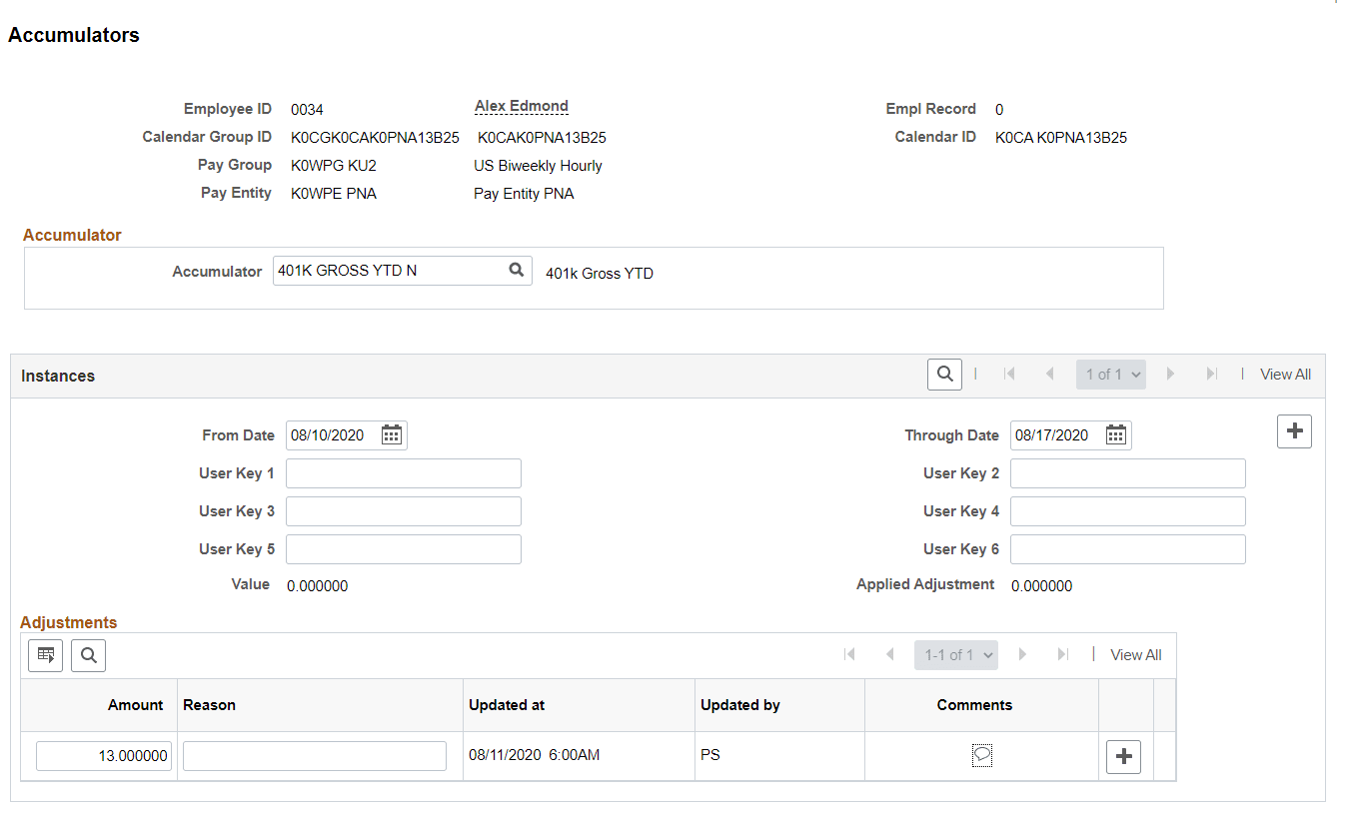Screen dimensions: 1358x817
Task: Open the From Date calendar picker
Action: click(x=391, y=434)
